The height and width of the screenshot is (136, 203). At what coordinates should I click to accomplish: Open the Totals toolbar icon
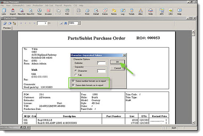(x=132, y=12)
